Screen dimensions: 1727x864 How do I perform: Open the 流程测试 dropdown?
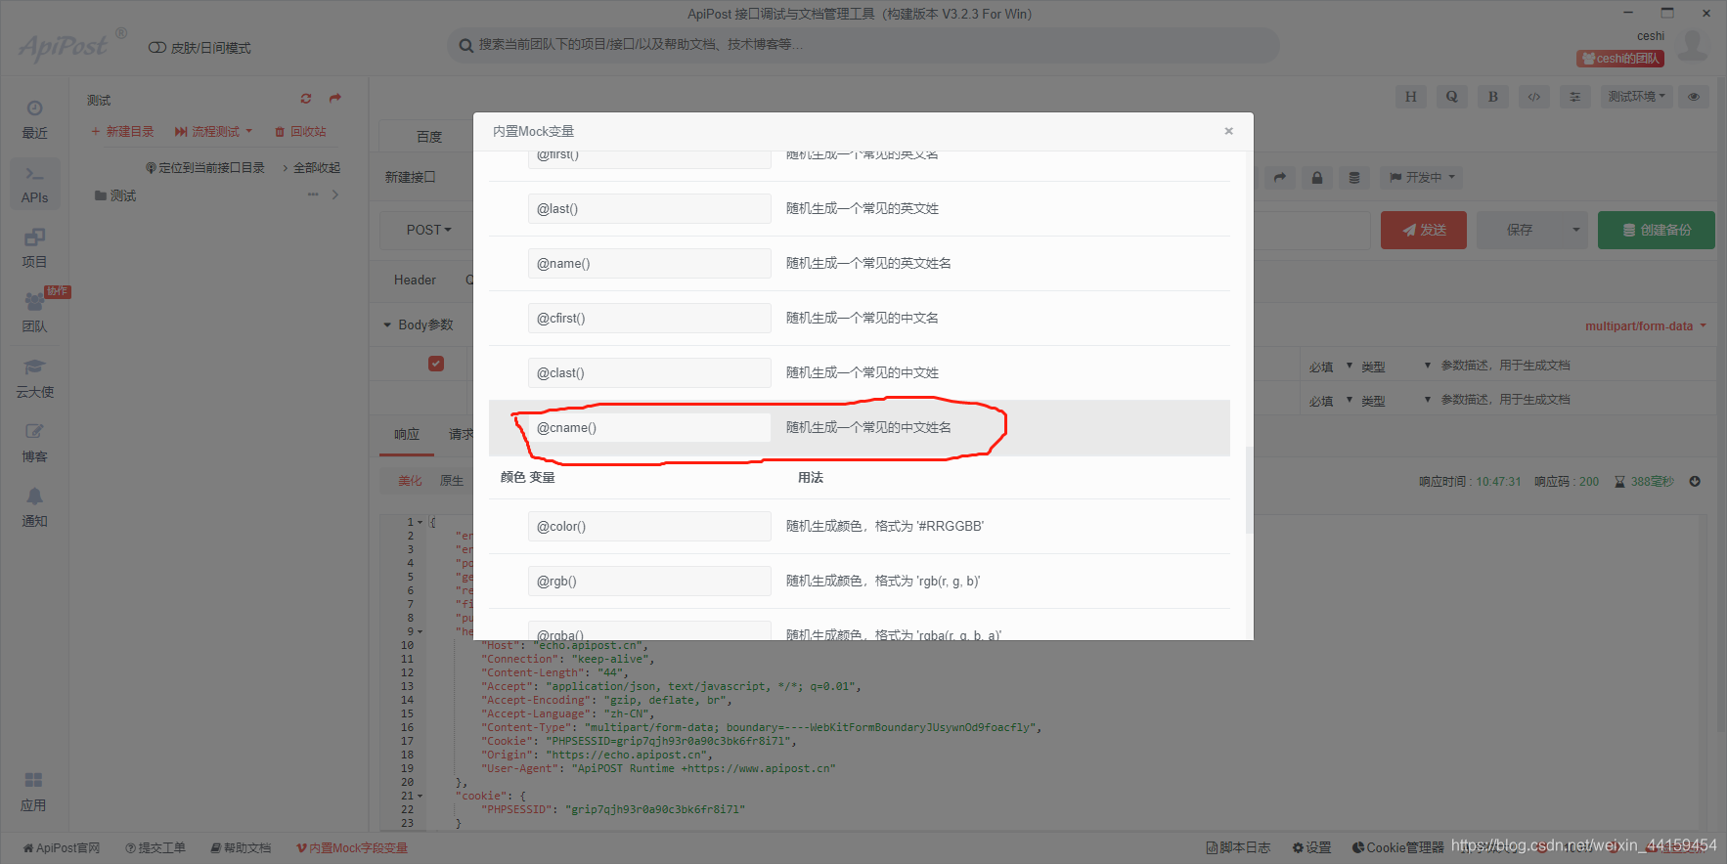(x=213, y=131)
